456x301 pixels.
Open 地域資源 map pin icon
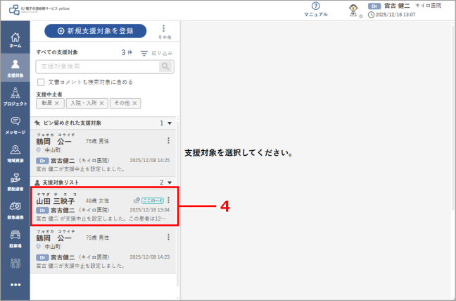tap(15, 154)
